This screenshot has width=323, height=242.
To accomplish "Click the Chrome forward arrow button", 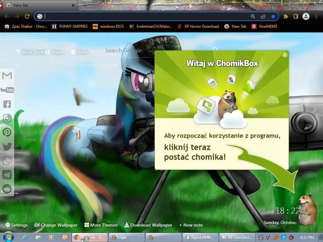I will (x=17, y=16).
